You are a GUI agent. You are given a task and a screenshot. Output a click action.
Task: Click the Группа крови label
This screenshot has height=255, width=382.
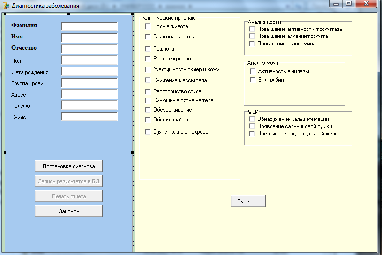[x=27, y=83]
